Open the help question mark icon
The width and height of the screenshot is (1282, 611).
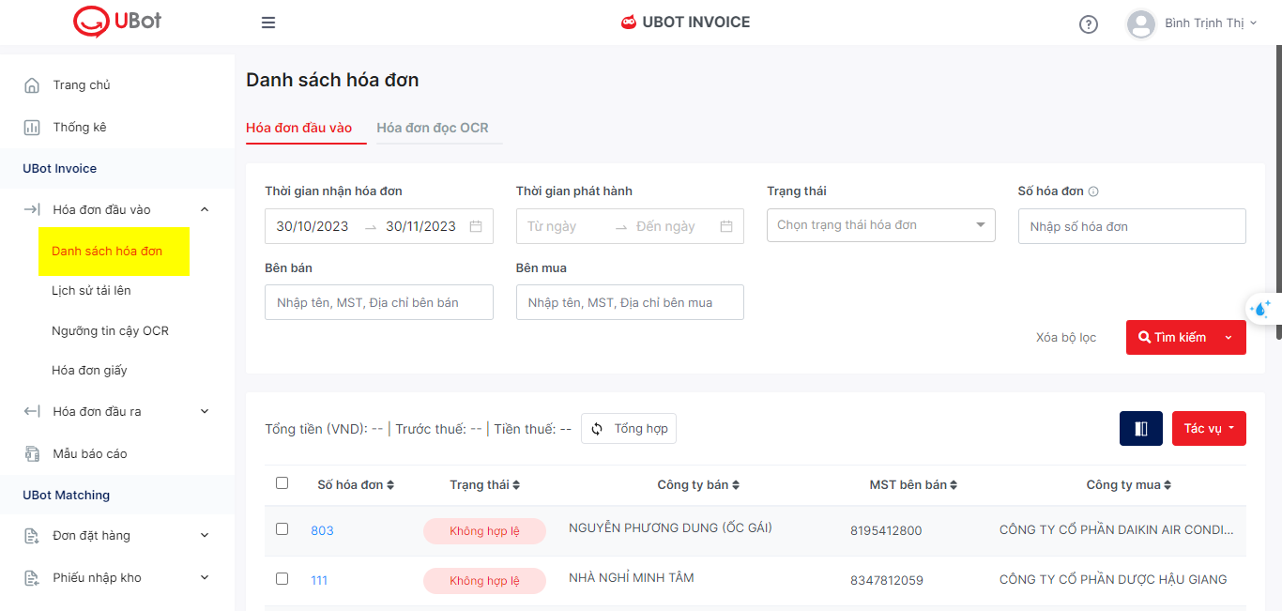[1089, 24]
